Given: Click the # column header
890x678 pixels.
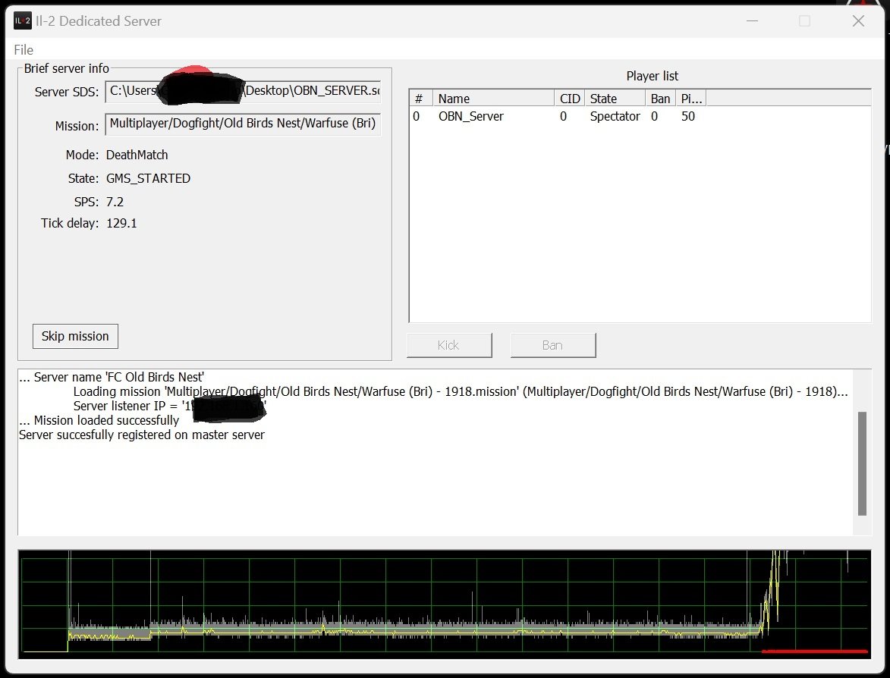Looking at the screenshot, I should pos(420,99).
